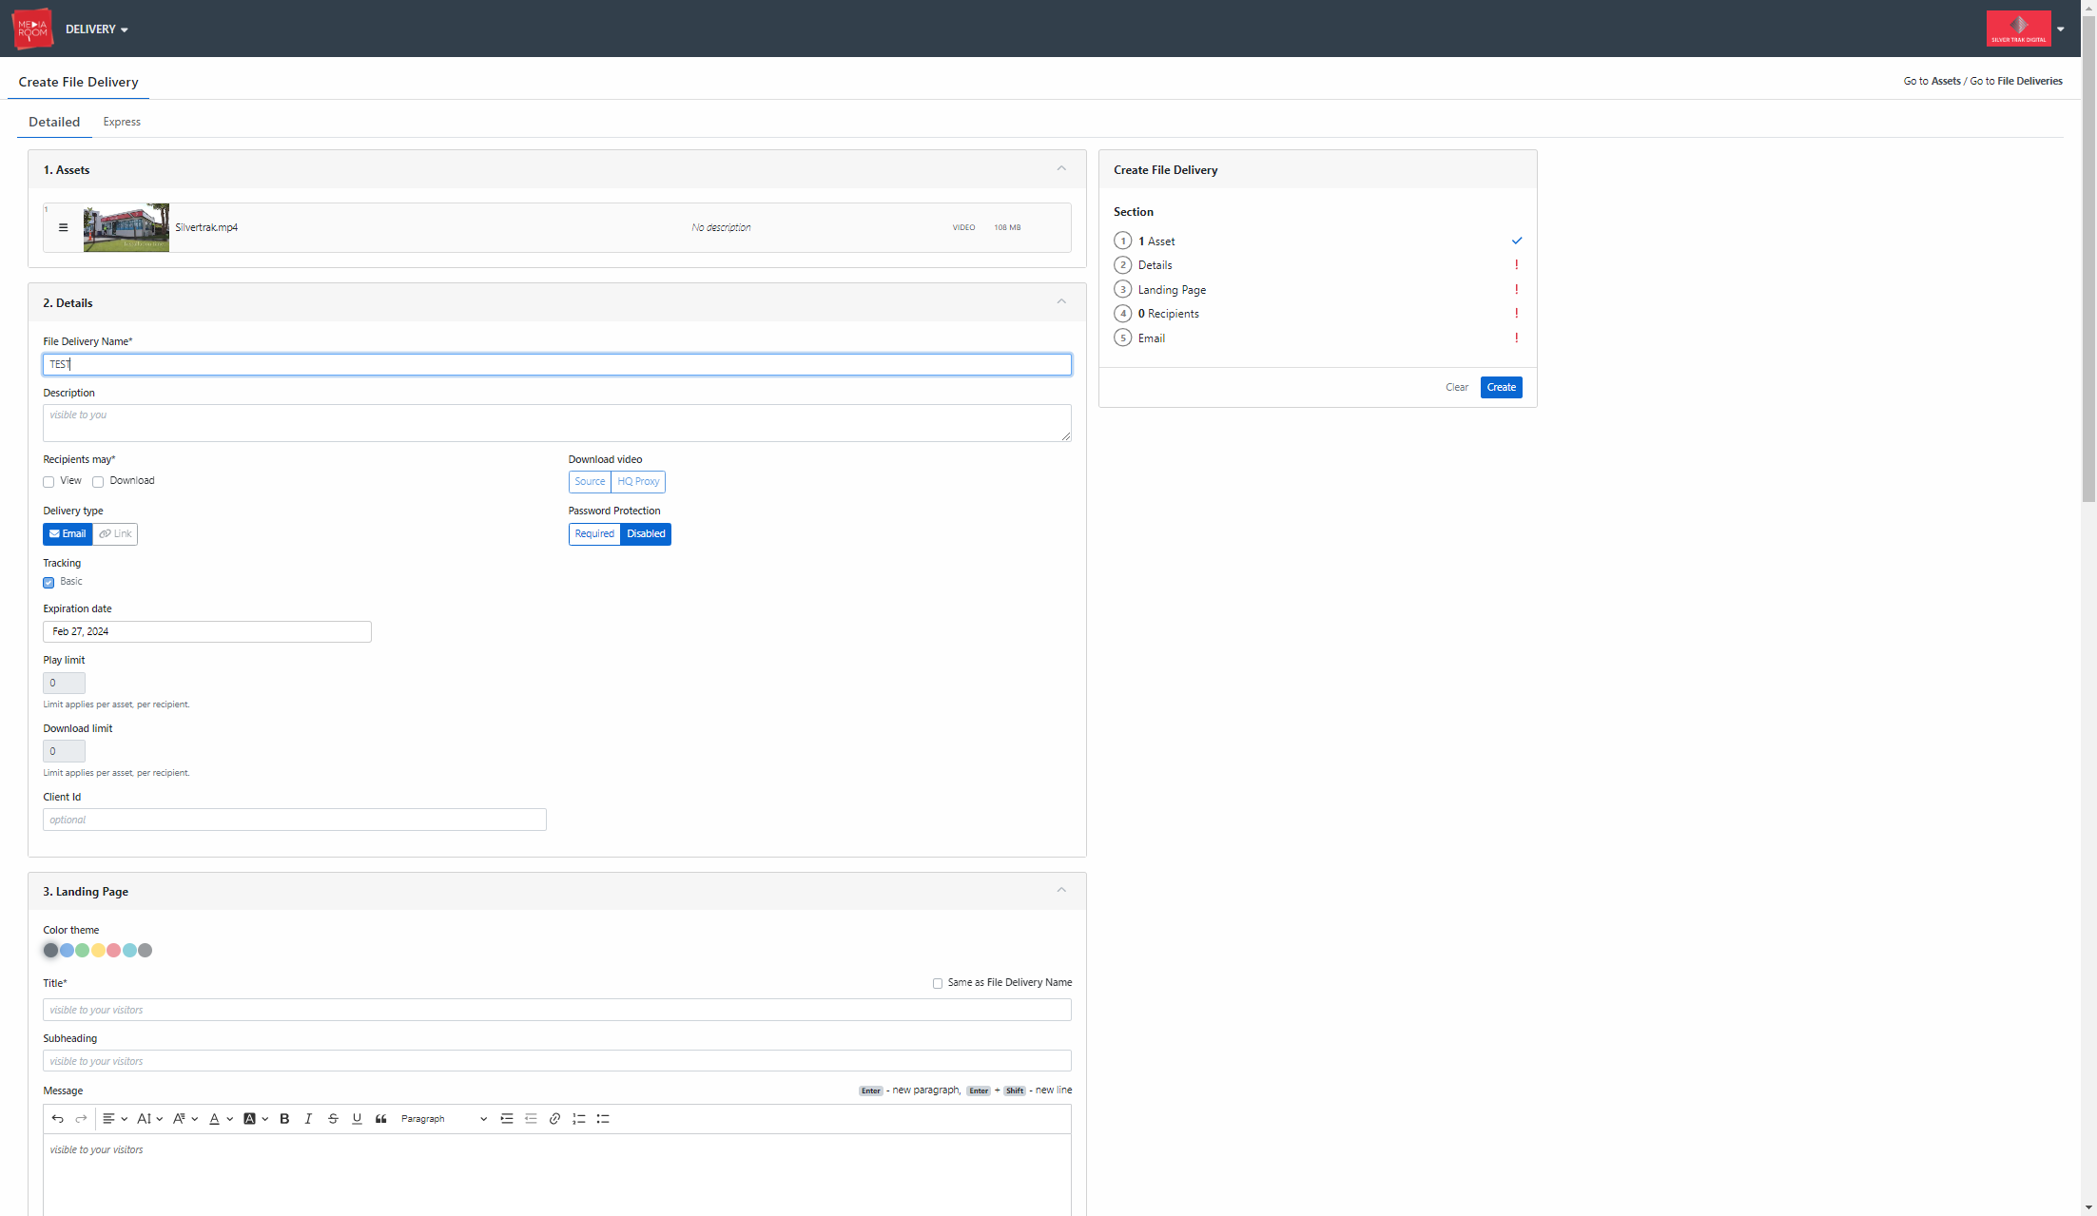Click the Silver Trak Digital account logo
Viewport: 2097px width, 1216px height.
coord(2018,29)
